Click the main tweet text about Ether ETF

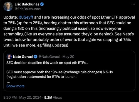click(69, 31)
